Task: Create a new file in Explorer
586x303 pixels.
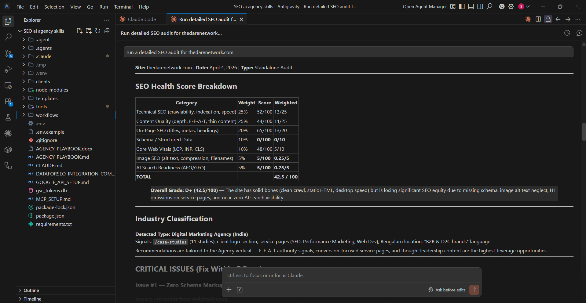Action: [79, 31]
